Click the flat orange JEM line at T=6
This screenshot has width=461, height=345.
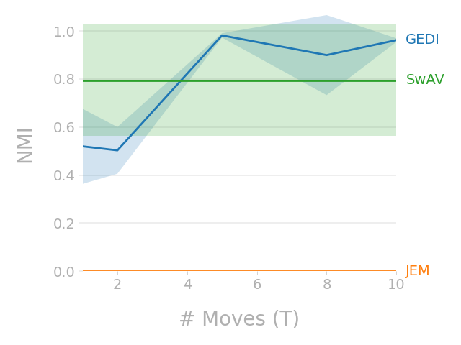tap(257, 271)
